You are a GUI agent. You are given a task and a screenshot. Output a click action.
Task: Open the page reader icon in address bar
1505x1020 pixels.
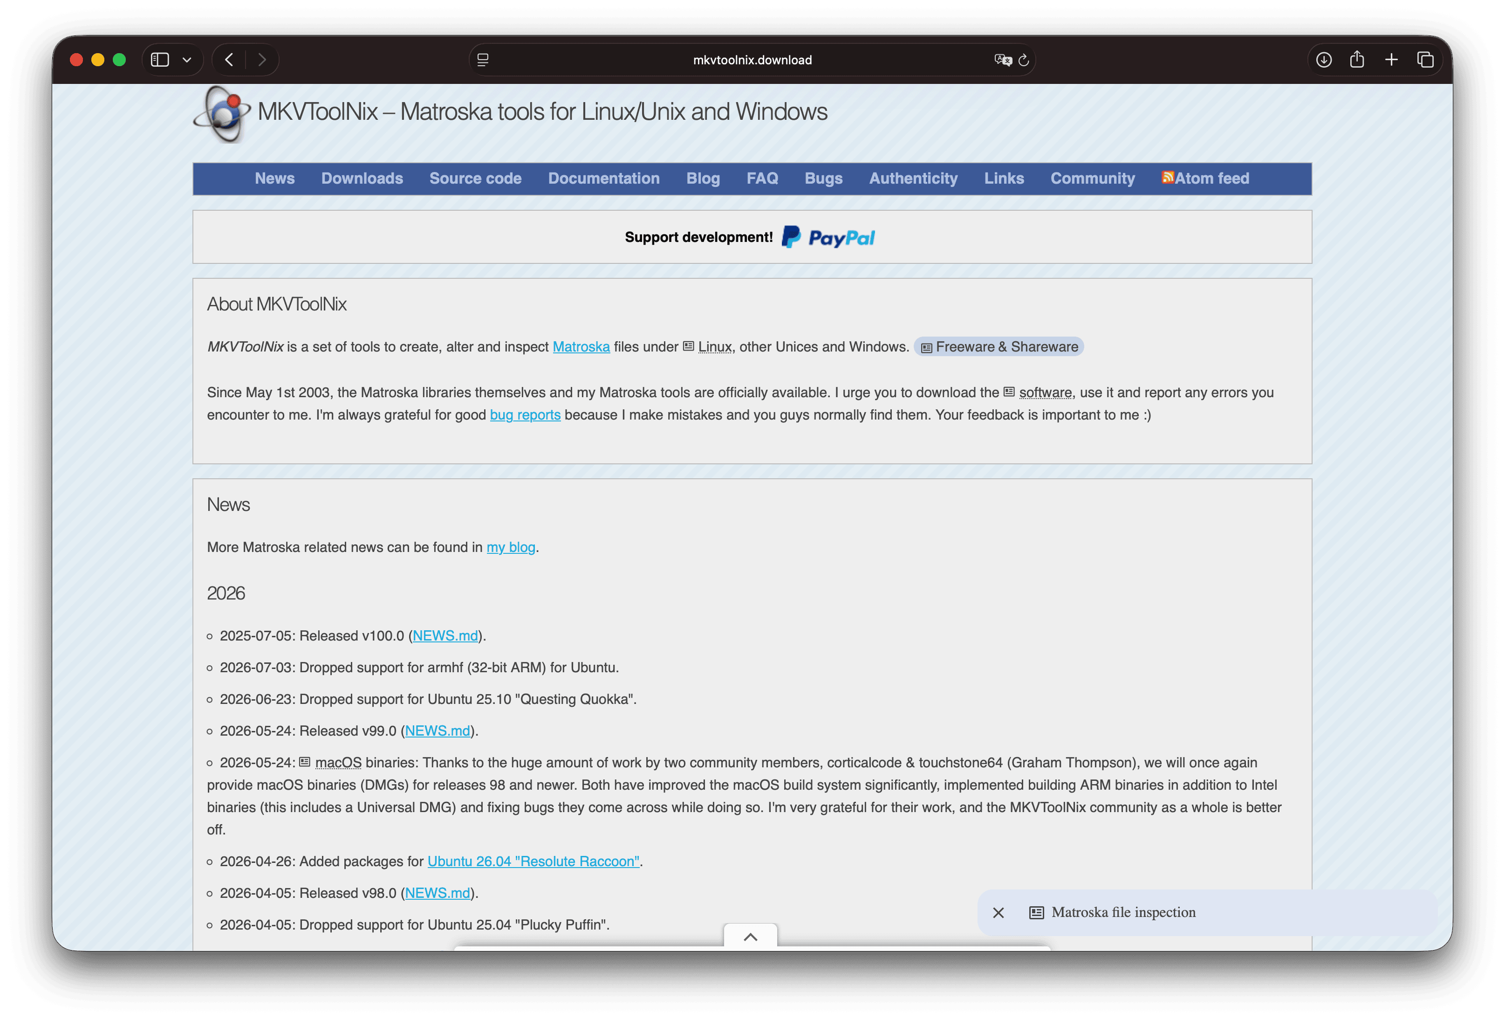tap(483, 60)
